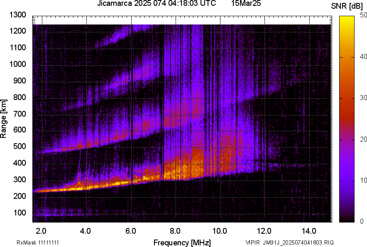Click the SNR color scale bar
Viewport: 367px width, 247px height.
click(x=347, y=119)
